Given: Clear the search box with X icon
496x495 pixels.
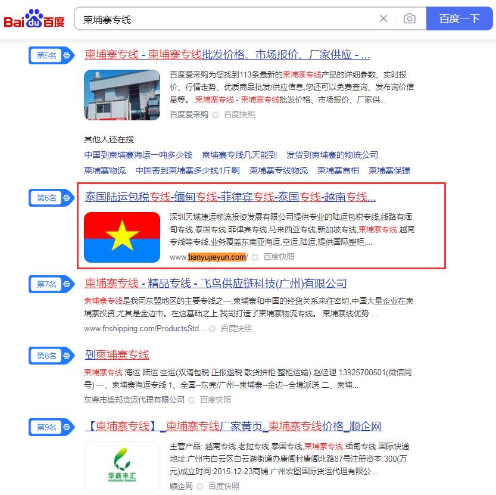Looking at the screenshot, I should click(x=383, y=18).
